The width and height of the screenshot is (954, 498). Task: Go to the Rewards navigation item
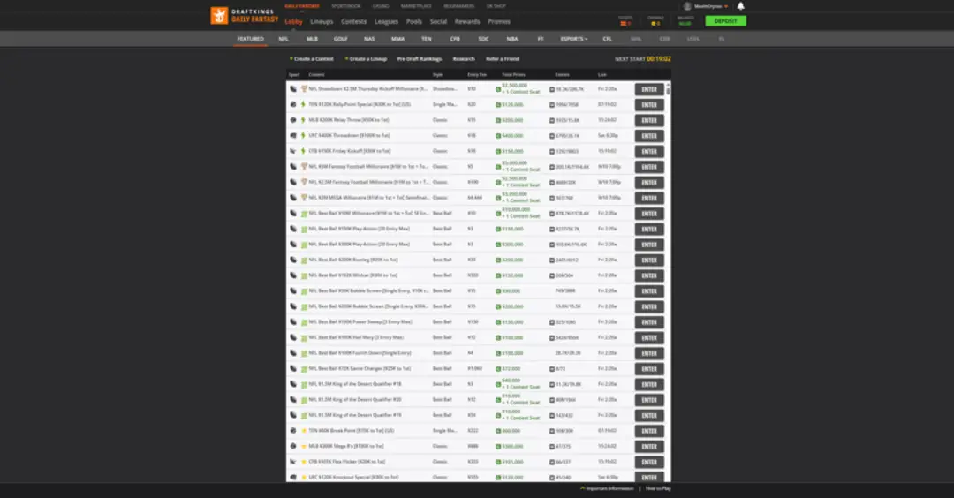click(467, 21)
